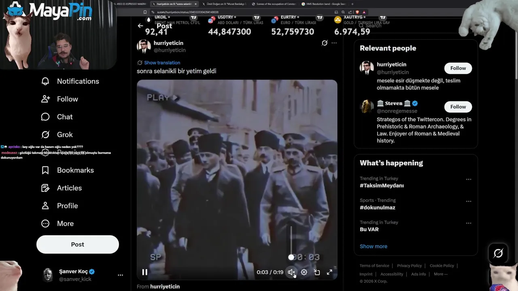Viewport: 518px width, 291px height.
Task: Click the browser address bar URL
Action: (x=187, y=12)
